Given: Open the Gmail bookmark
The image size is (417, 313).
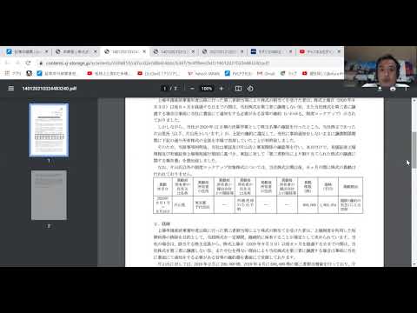Looking at the screenshot, I should [x=266, y=73].
